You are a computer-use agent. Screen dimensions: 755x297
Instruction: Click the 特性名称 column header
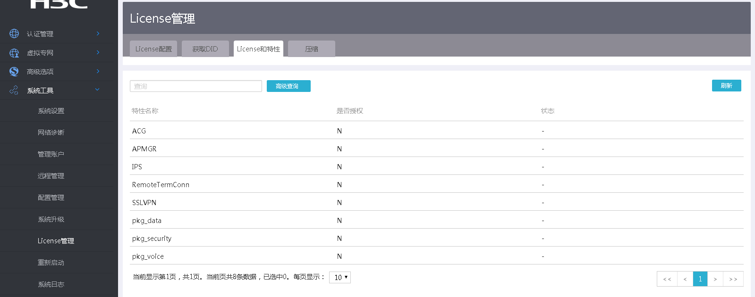point(145,111)
